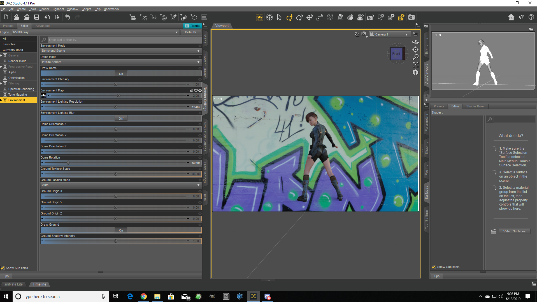Viewport: 537px width, 302px height.
Task: Click the Defaults button
Action: [190, 32]
